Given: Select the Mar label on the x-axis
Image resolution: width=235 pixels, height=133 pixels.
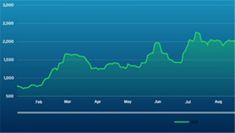Looking at the screenshot, I should [67, 102].
